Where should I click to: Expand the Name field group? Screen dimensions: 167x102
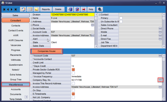click(32, 18)
